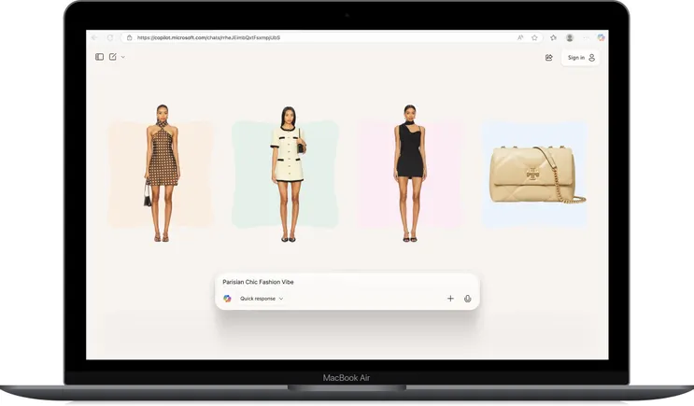Toggle the sidebar panel icon

pos(99,57)
